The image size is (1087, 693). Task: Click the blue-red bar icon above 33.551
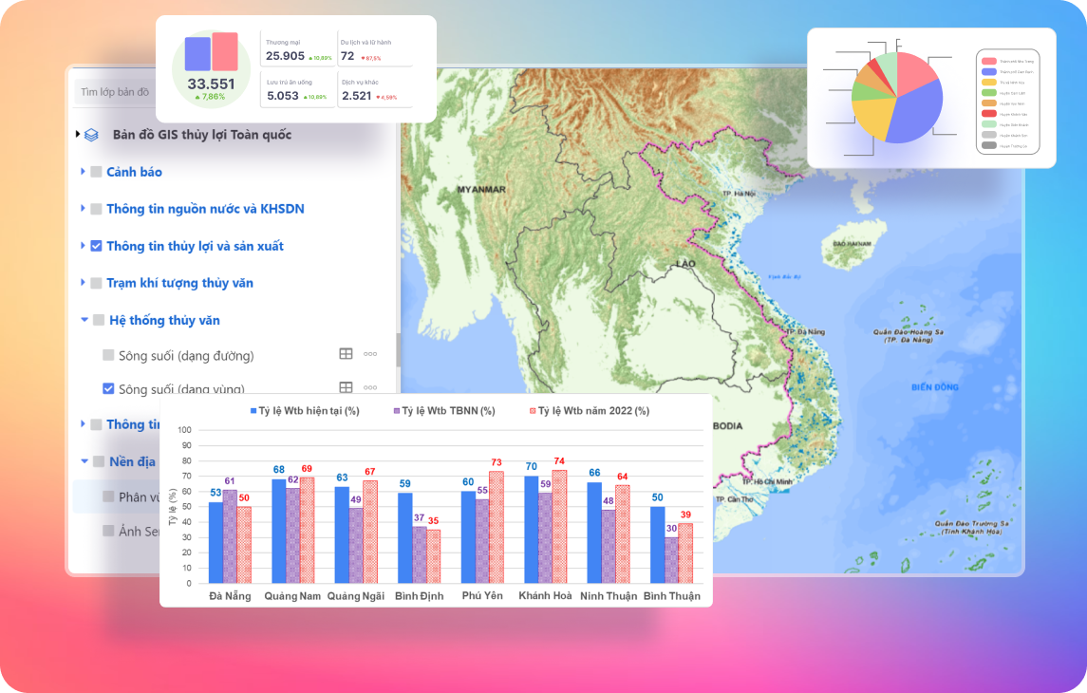pyautogui.click(x=211, y=52)
